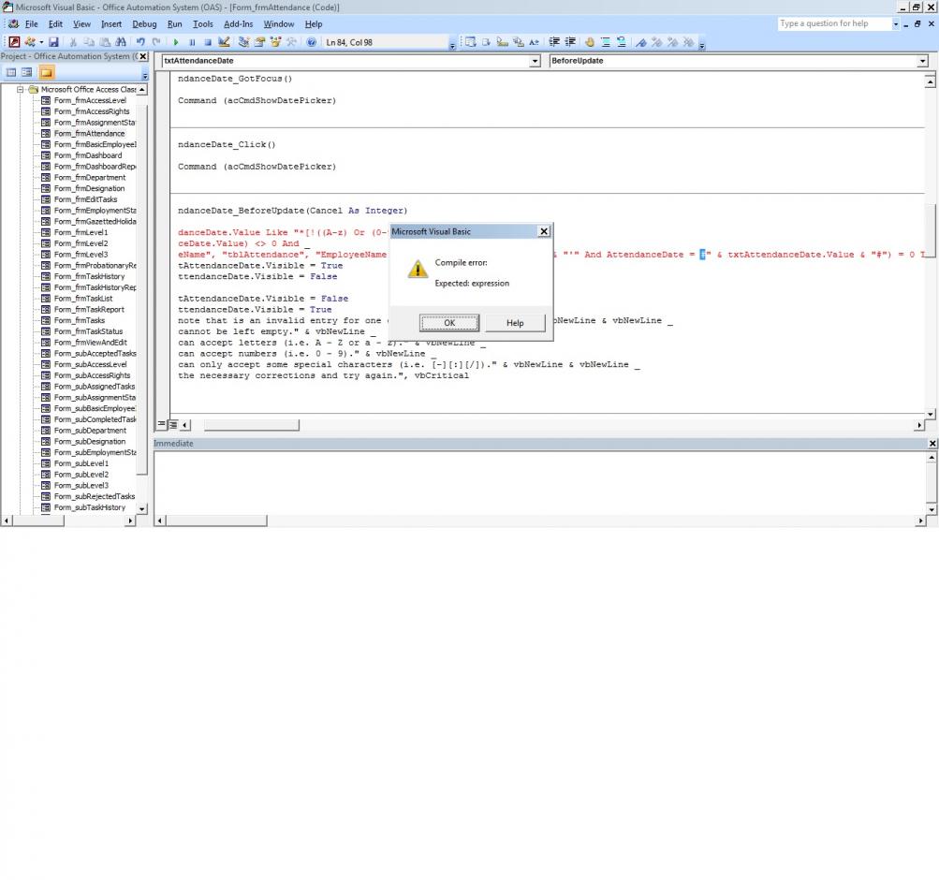Open the Debug menu
The image size is (939, 880).
coord(144,24)
